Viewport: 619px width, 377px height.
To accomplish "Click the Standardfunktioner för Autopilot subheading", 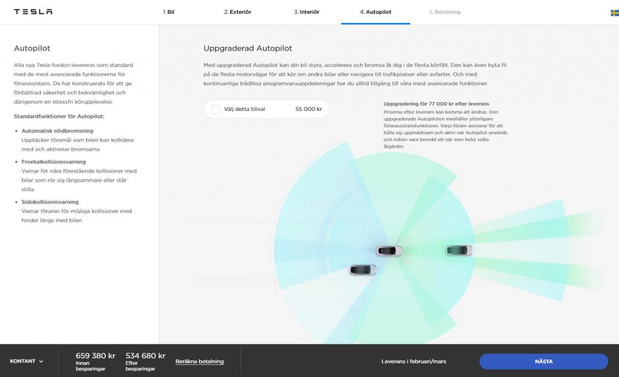I will coord(59,116).
